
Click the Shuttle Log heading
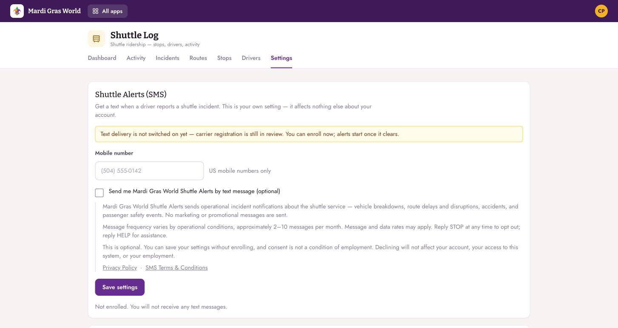[x=134, y=35]
